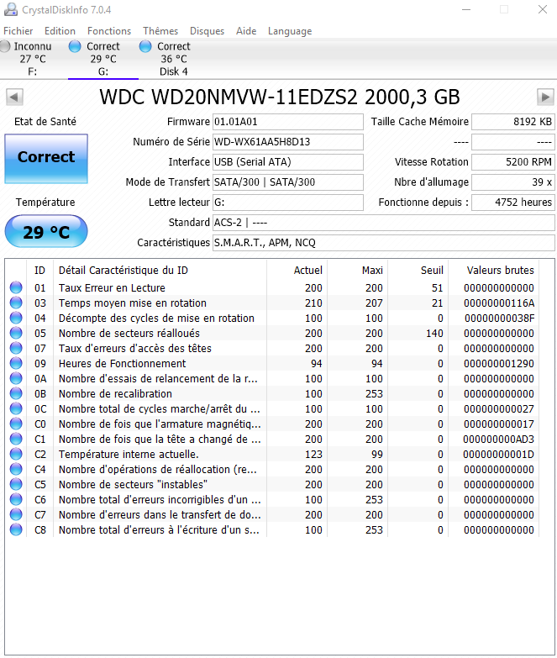Click the Firmware value field
The image size is (557, 658).
coord(287,122)
